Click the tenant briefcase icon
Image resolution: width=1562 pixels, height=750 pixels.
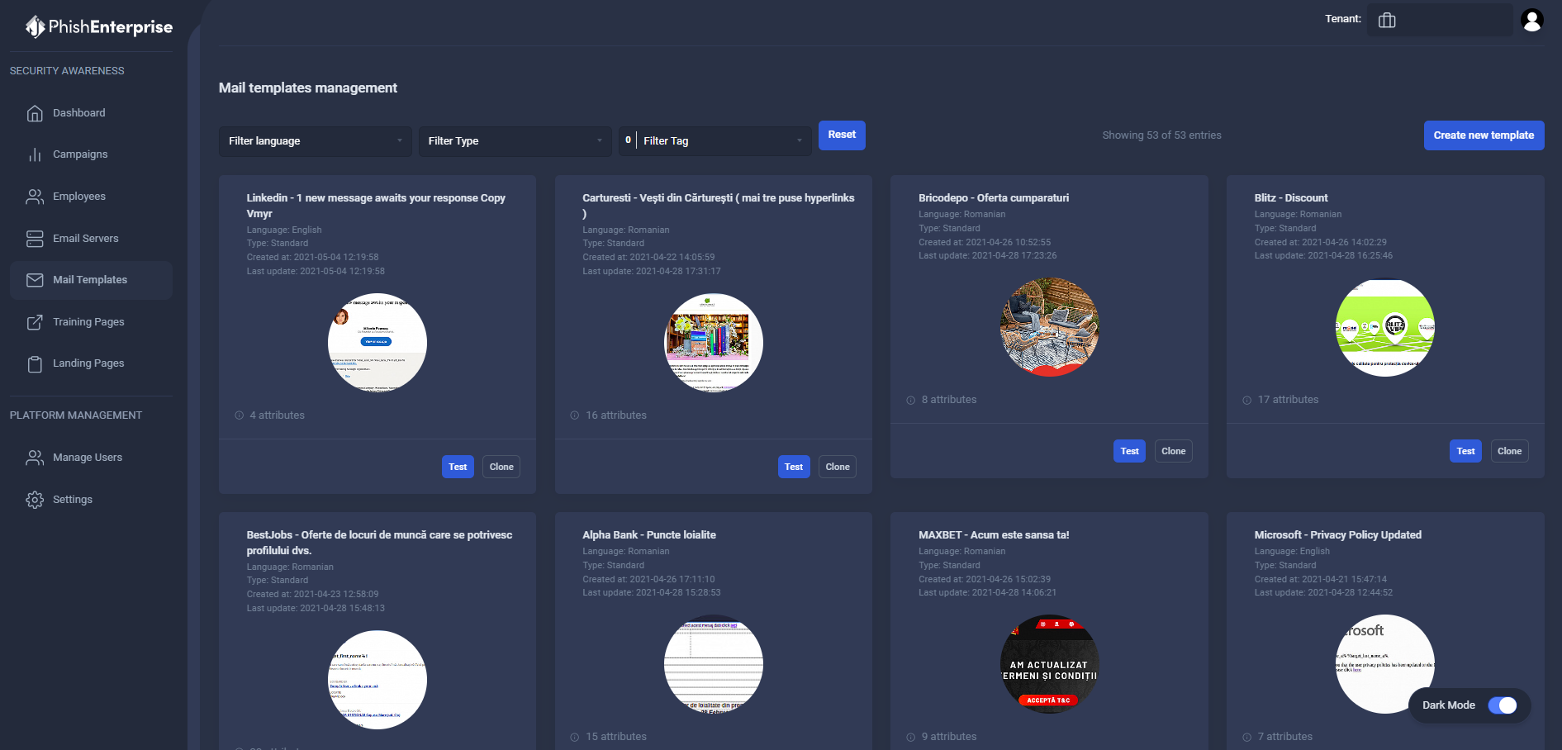1387,20
